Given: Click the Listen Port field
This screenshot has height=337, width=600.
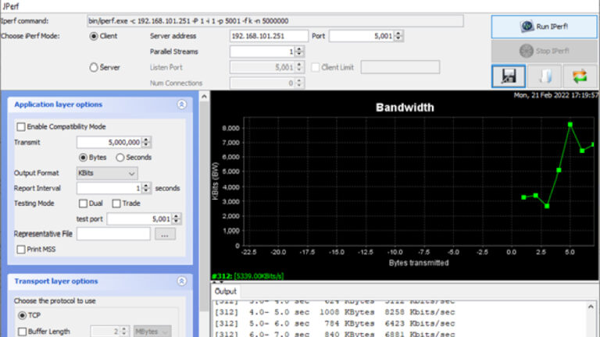Looking at the screenshot, I should 262,68.
